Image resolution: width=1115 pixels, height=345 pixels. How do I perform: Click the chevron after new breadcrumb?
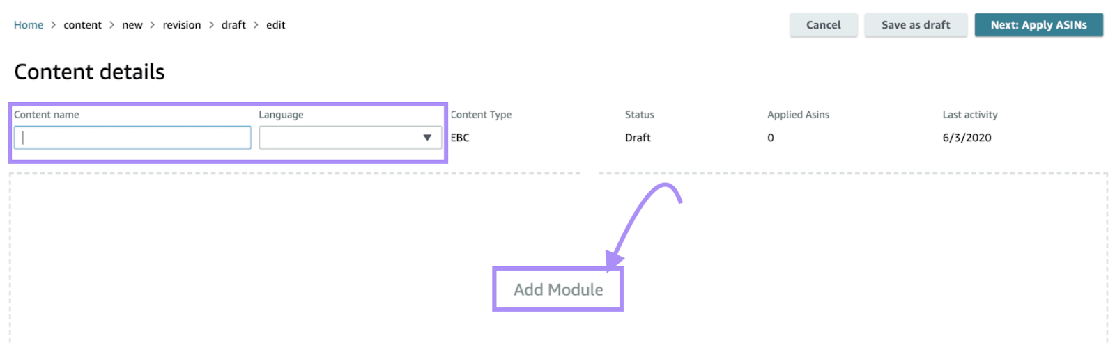[152, 25]
